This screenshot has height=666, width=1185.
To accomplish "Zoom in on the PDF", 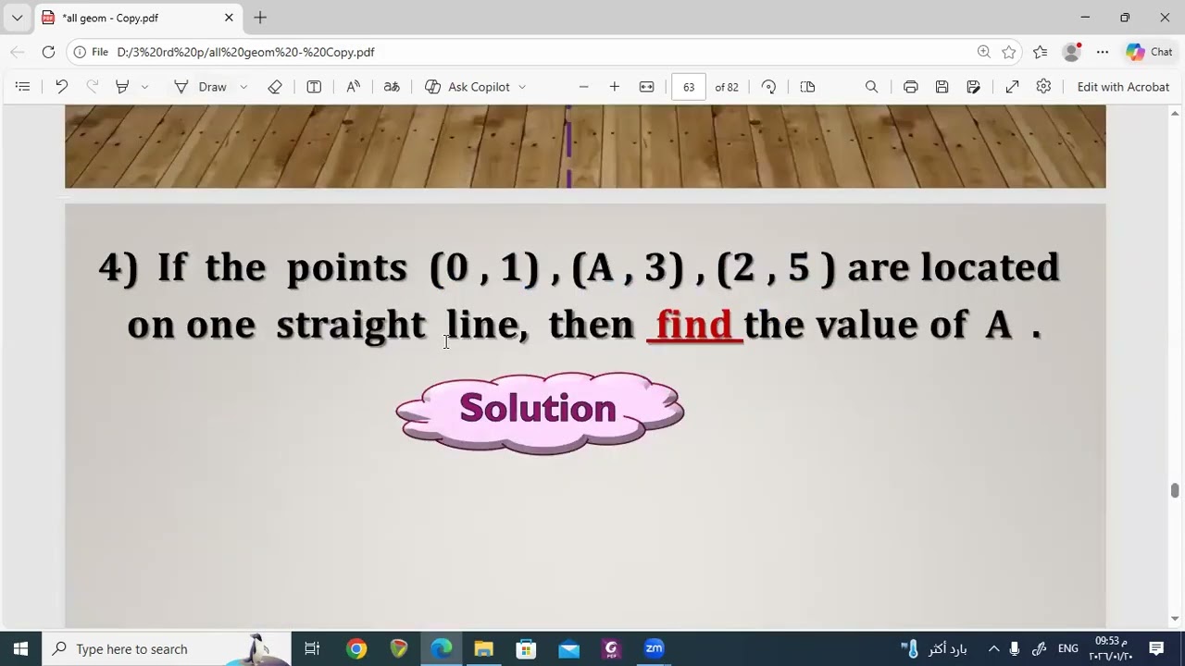I will click(615, 87).
